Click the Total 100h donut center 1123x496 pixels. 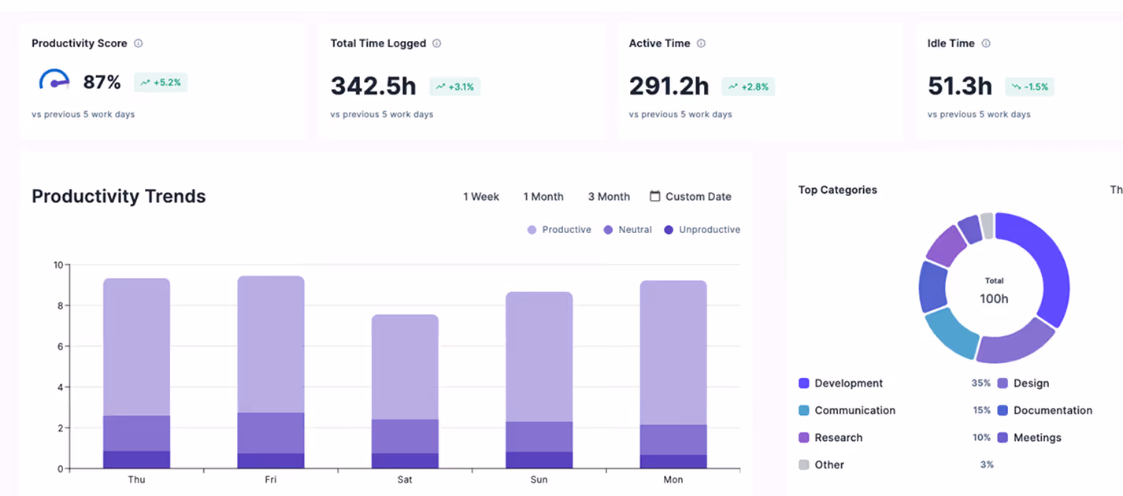(994, 291)
